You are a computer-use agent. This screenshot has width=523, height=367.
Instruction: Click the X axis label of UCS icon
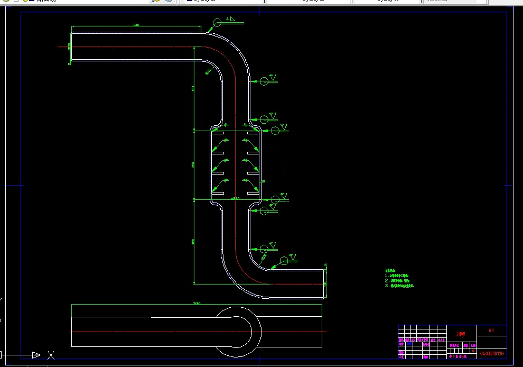[x=51, y=355]
